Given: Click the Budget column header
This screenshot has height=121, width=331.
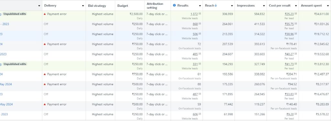Looking at the screenshot, I should 123,6.
